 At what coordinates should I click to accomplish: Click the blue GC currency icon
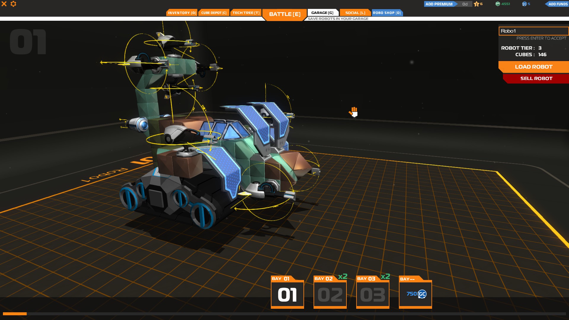pyautogui.click(x=524, y=4)
